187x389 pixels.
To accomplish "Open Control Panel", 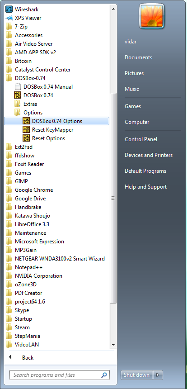I will (140, 139).
